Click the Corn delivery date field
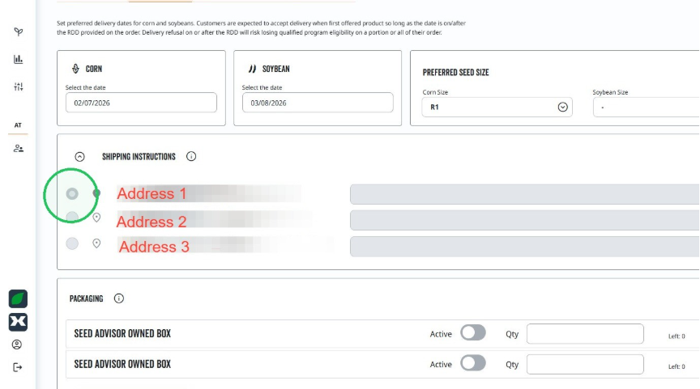Screen dimensions: 700x389 coord(141,103)
